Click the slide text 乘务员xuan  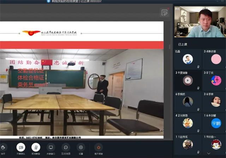[x=32, y=85]
